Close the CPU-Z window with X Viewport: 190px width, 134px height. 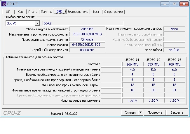coord(184,4)
